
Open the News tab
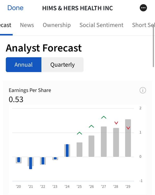(x=27, y=25)
